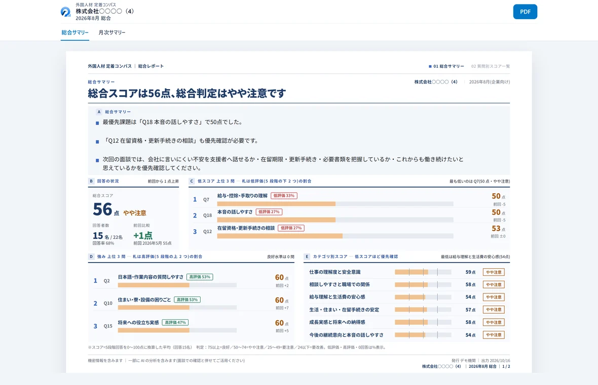Click the 本音の話しやすさ question label

click(x=235, y=212)
